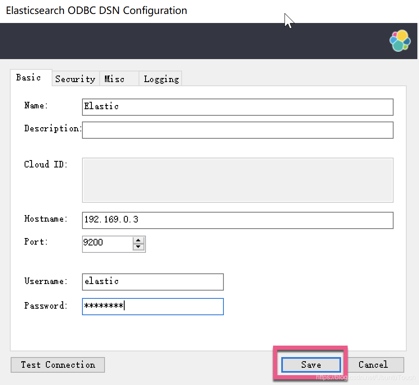The image size is (419, 385).
Task: Click the Elastic logo icon
Action: 400,41
